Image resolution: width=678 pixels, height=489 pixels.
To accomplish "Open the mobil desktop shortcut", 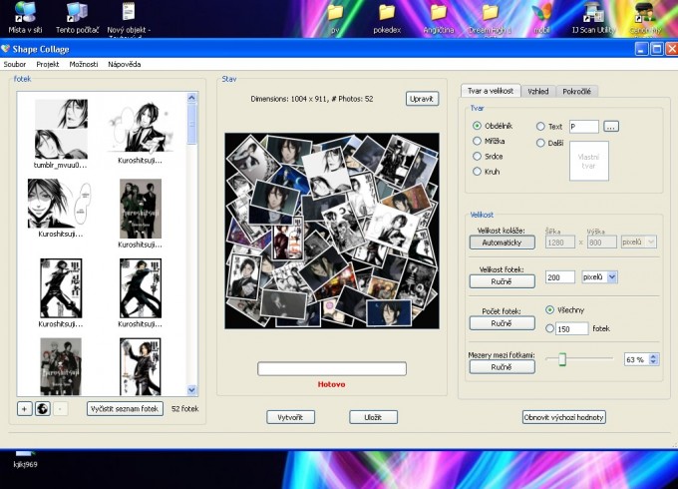I will 541,18.
